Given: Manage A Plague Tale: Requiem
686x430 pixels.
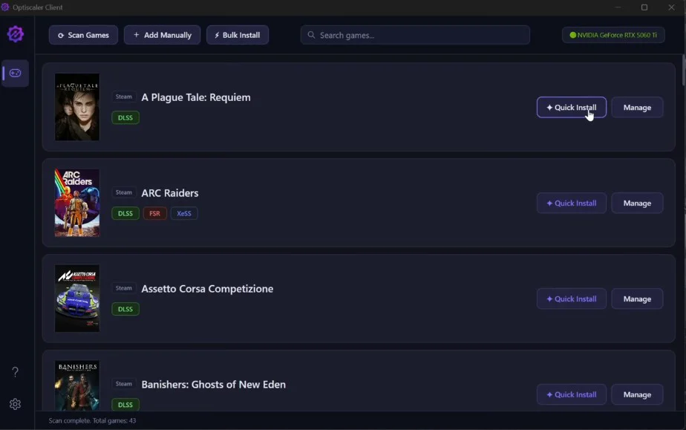Looking at the screenshot, I should click(x=637, y=108).
